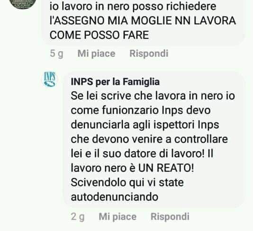Tap the line "io lavoro in nero posso richiedere"
Viewport: 253px width, 231px height.
pos(133,7)
